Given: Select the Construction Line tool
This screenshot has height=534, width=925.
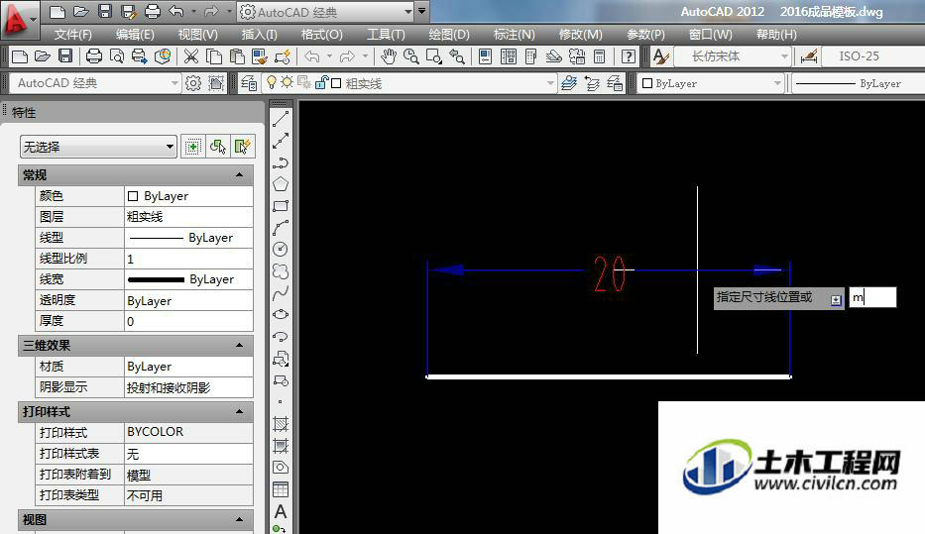Looking at the screenshot, I should (x=281, y=141).
